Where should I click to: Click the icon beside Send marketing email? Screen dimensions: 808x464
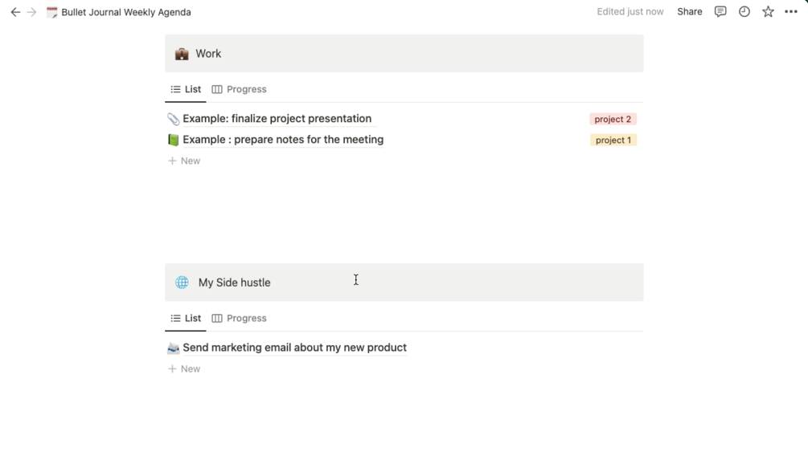coord(173,348)
